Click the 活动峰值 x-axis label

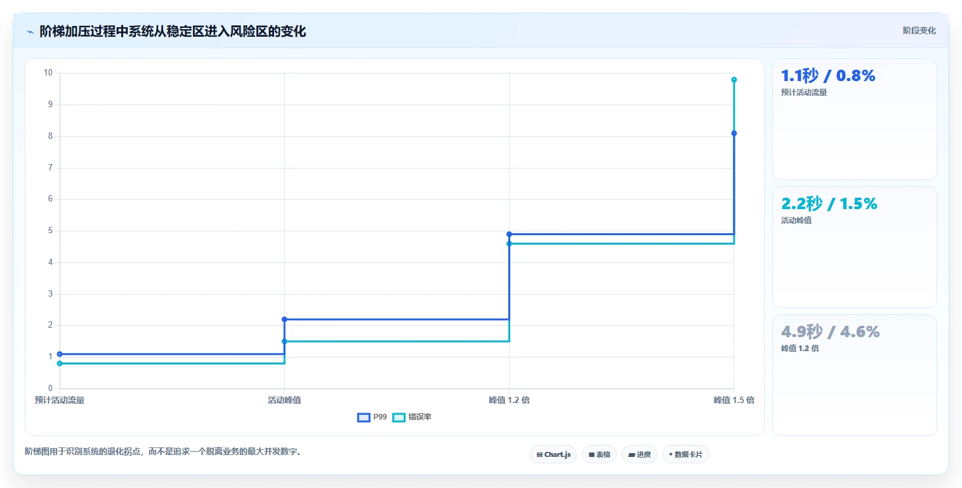tap(284, 401)
